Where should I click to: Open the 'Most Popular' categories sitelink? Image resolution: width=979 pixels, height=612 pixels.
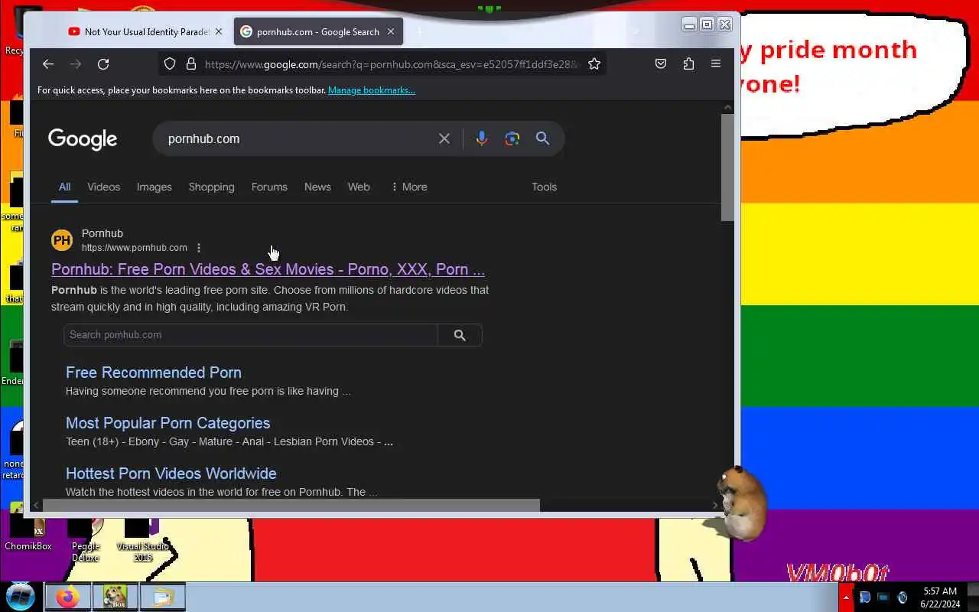(x=168, y=423)
